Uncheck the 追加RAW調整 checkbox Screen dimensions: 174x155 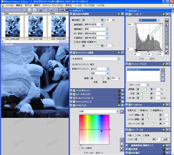pyautogui.click(x=74, y=14)
